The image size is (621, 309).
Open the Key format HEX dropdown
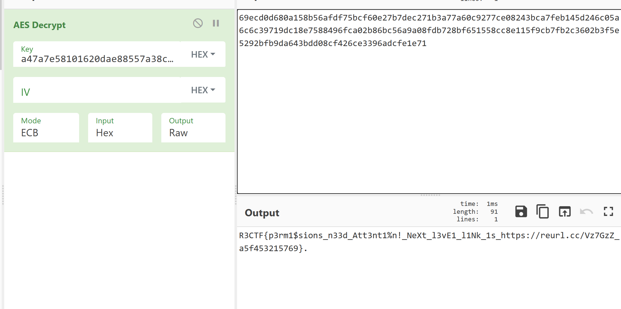[203, 54]
